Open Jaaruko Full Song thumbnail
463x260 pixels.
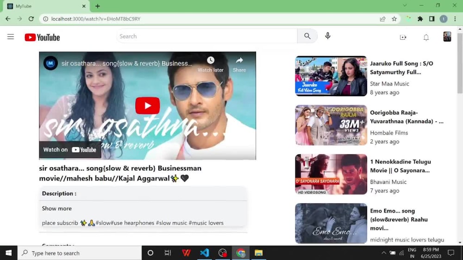[331, 76]
